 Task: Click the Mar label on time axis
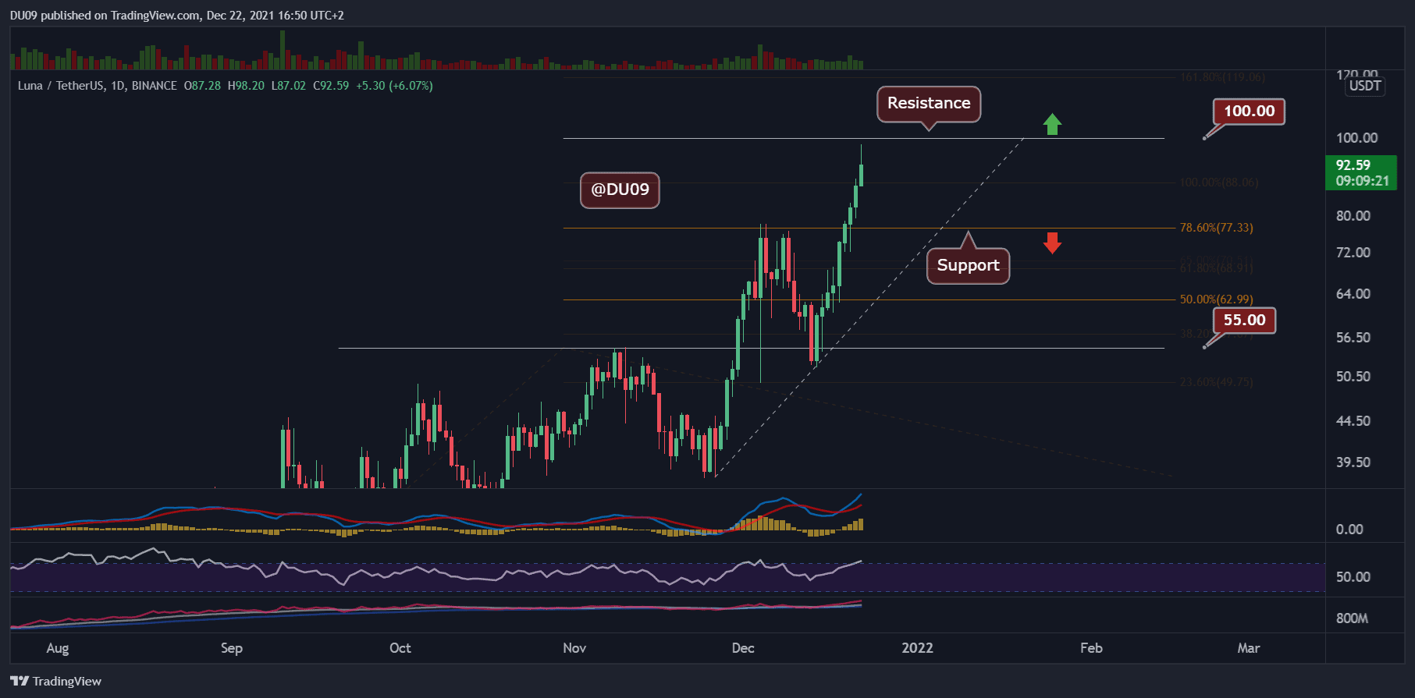pyautogui.click(x=1249, y=648)
